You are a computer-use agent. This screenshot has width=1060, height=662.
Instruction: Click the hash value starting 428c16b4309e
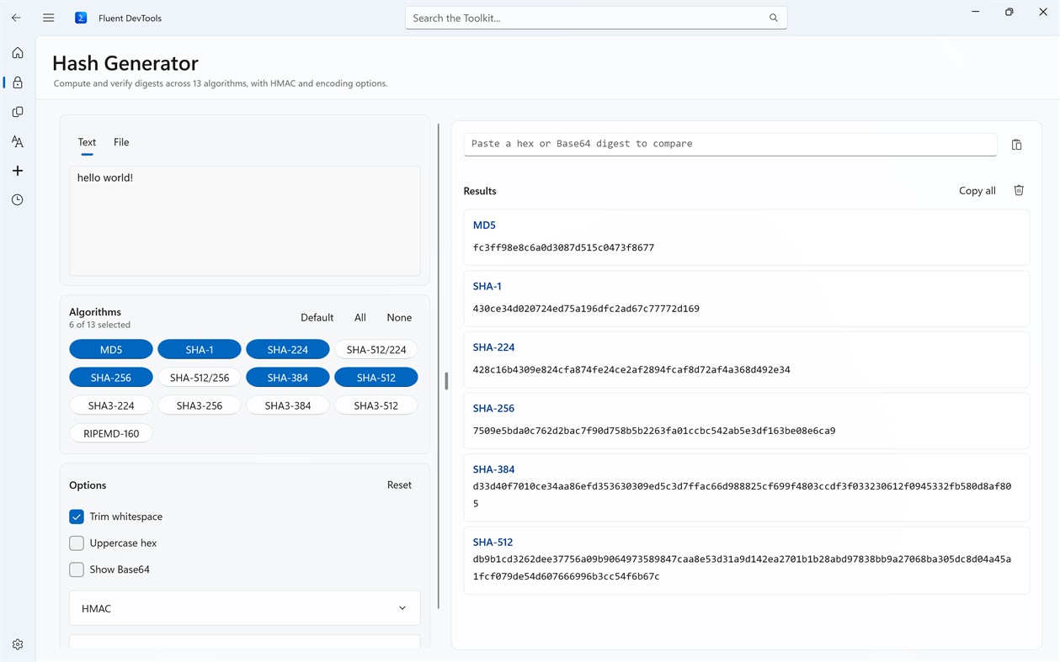631,370
